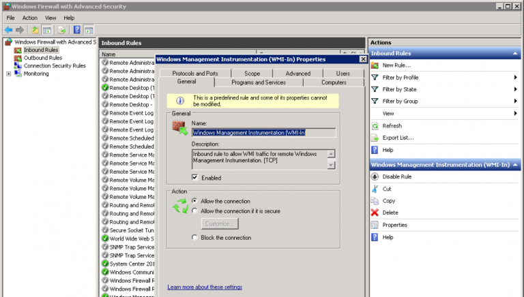This screenshot has width=524, height=297.
Task: Switch to the Computers tab
Action: coord(334,82)
